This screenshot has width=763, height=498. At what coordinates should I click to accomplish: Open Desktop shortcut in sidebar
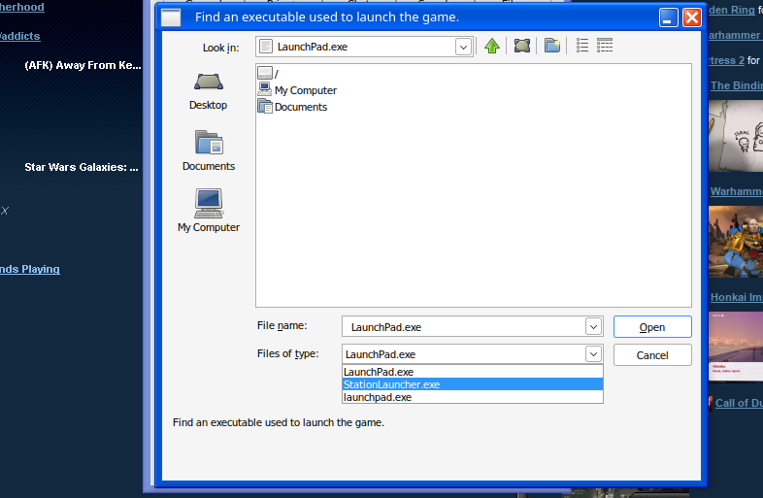tap(209, 91)
